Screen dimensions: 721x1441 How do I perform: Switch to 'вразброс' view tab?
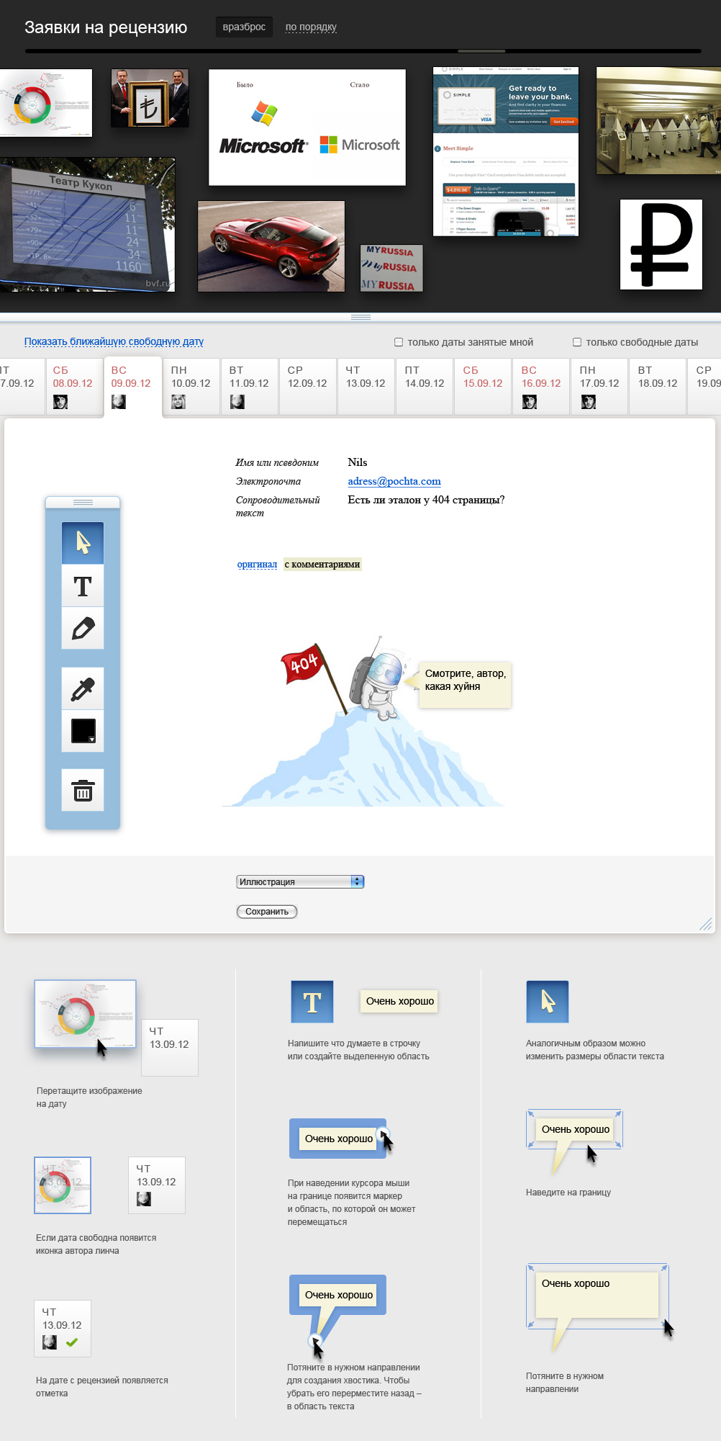(244, 27)
